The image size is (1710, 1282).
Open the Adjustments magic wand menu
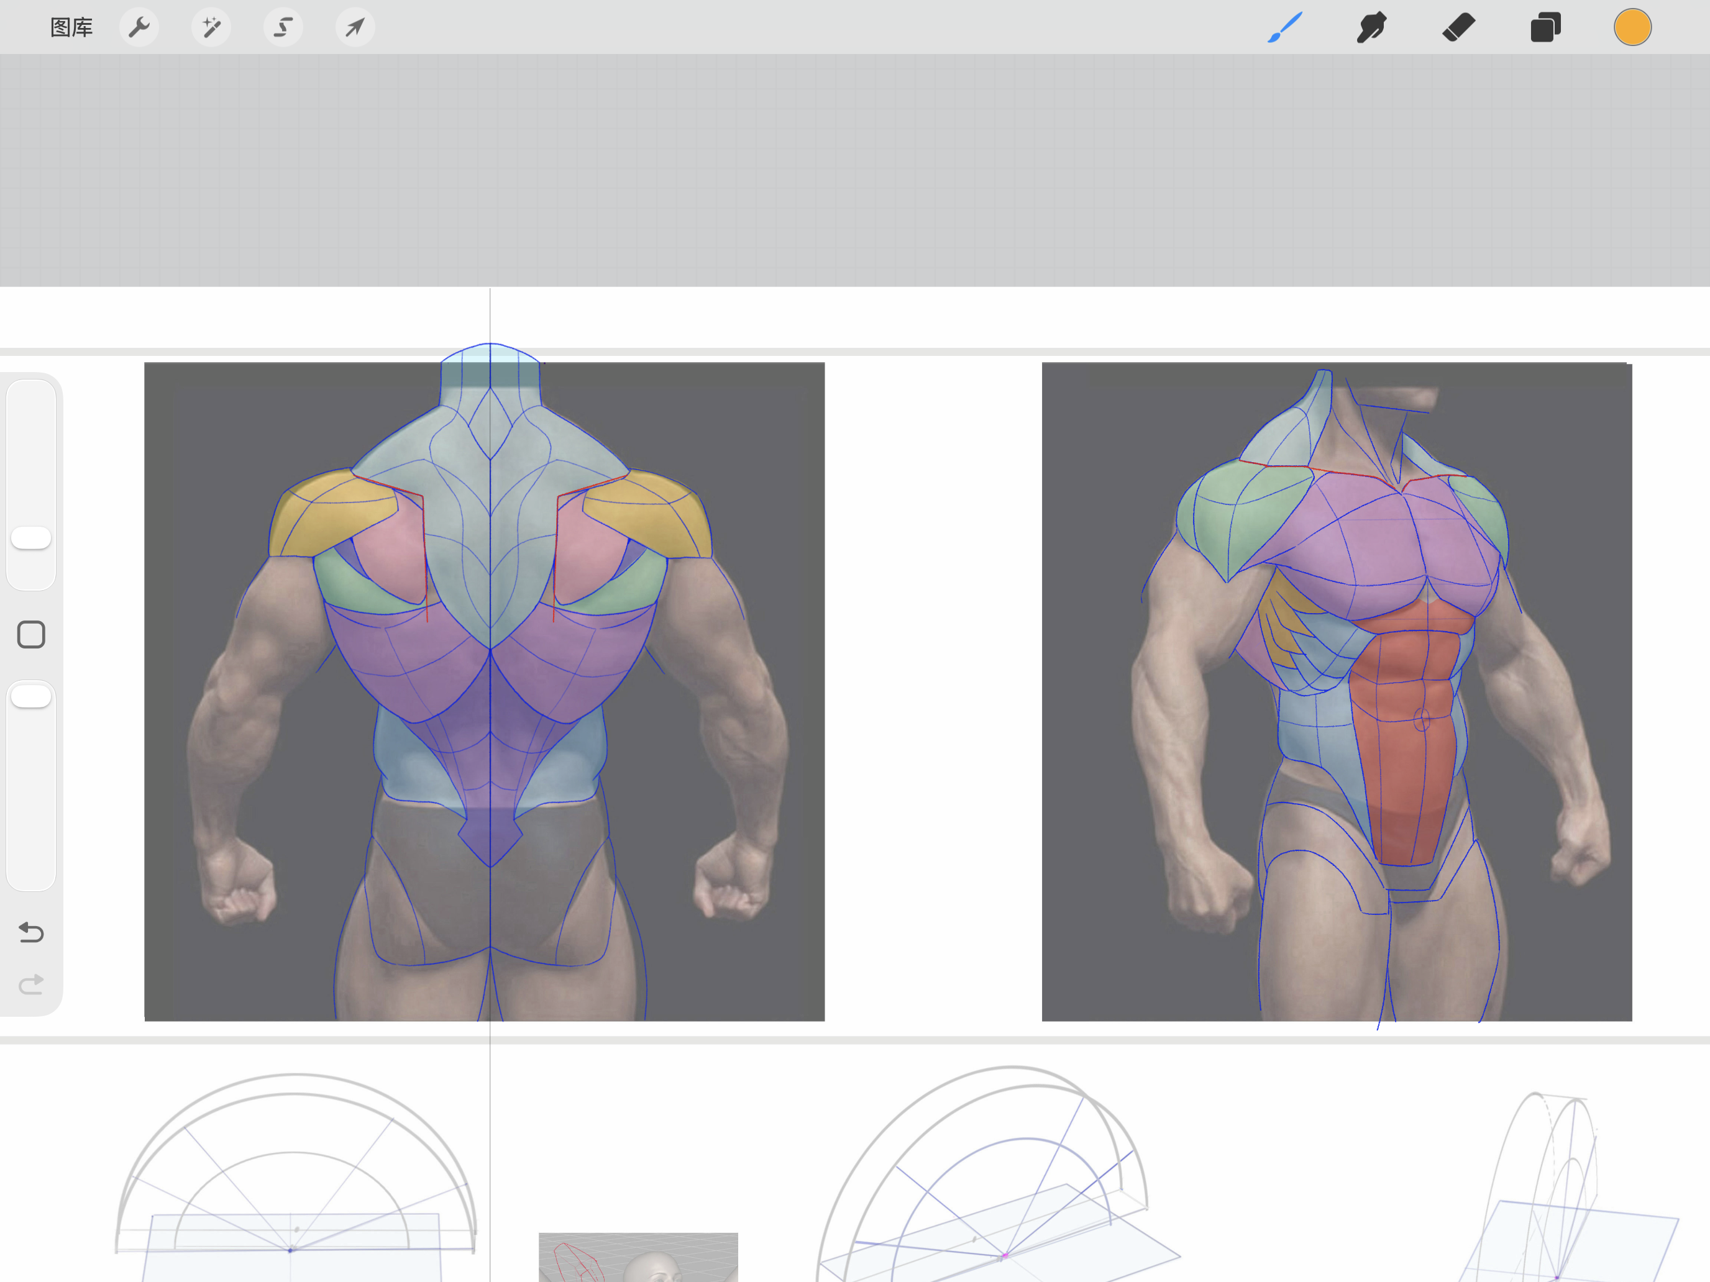[211, 28]
